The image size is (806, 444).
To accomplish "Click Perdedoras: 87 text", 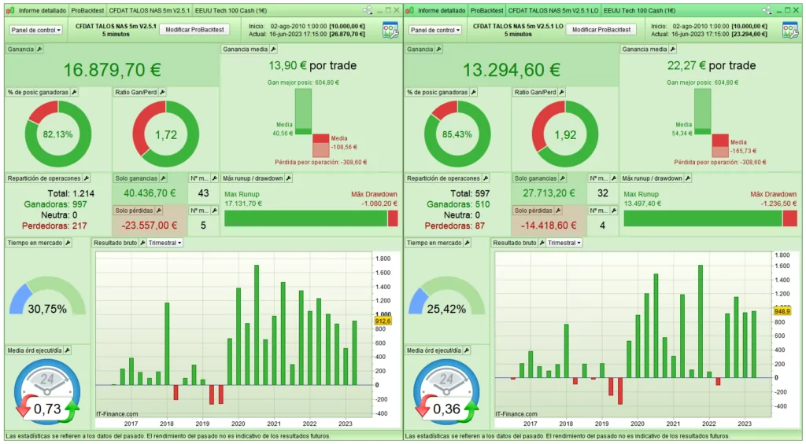I will pyautogui.click(x=454, y=226).
